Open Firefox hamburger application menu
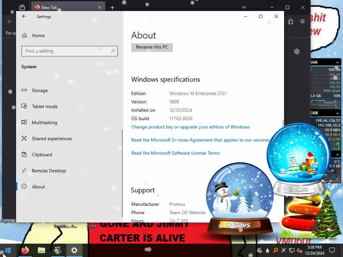 coord(302,21)
